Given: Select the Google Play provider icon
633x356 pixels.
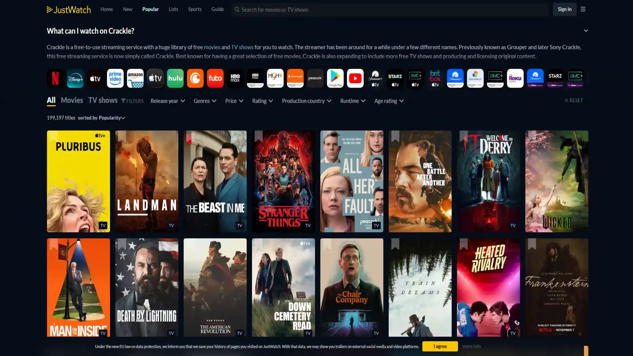Looking at the screenshot, I should click(x=335, y=78).
